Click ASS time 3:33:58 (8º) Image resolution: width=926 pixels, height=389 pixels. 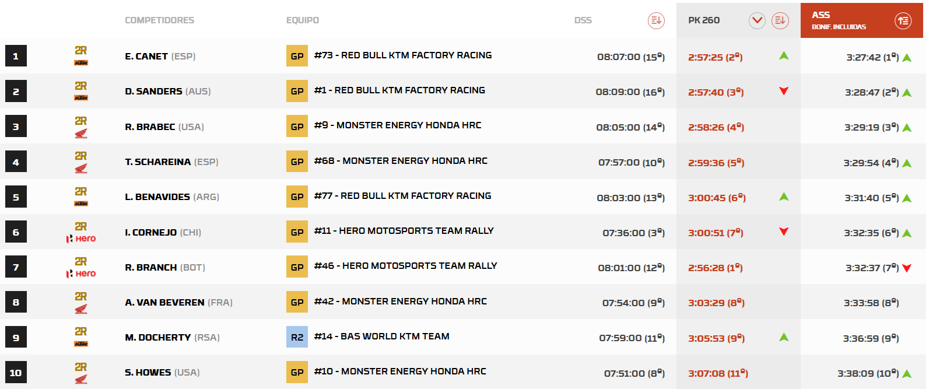[871, 303]
